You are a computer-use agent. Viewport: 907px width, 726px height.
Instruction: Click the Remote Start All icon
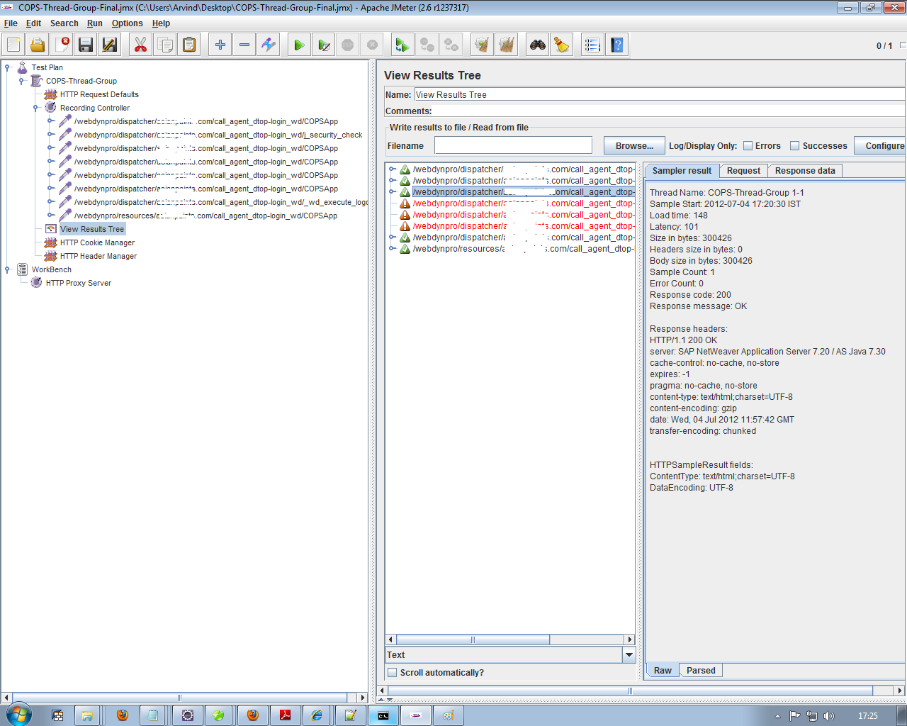402,45
